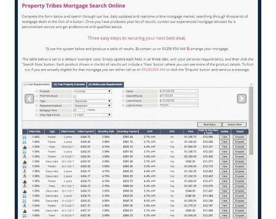Show help for Initial Rate Period
Screen dimensions: 276x219
(x=37, y=115)
